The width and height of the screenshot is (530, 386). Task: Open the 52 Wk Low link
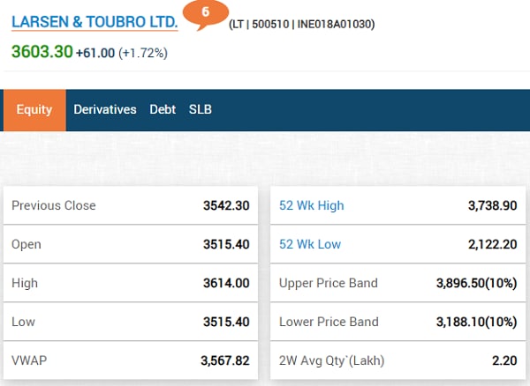tap(310, 244)
